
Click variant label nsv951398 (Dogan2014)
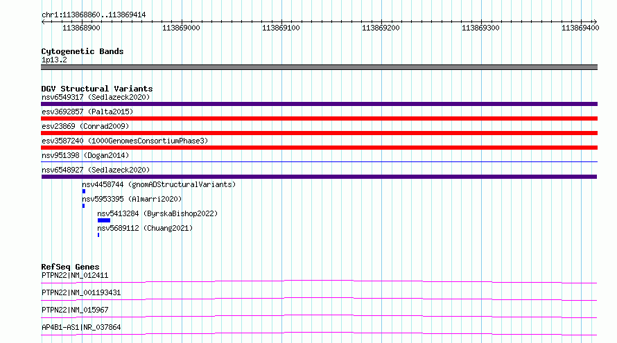point(85,155)
